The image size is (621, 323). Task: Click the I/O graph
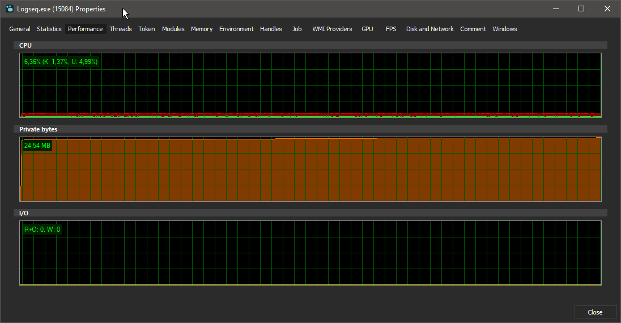[310, 253]
